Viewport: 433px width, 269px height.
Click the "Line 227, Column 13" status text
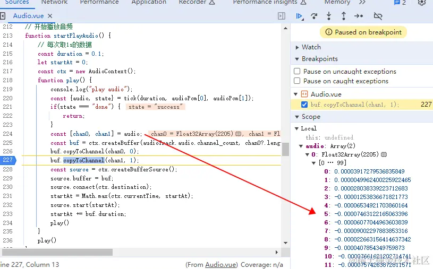(30, 265)
